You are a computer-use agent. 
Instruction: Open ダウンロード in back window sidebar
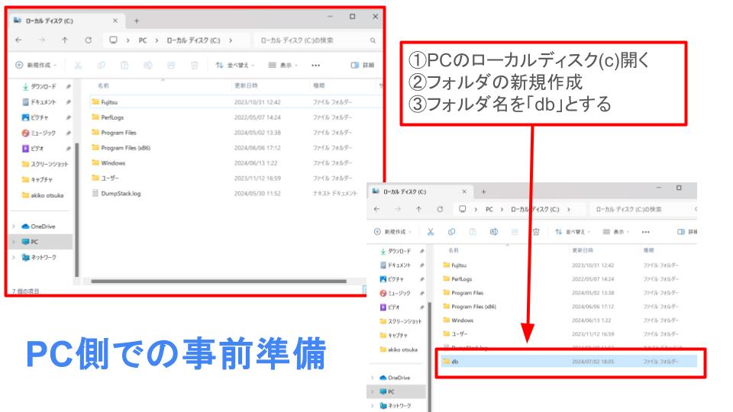(x=43, y=87)
